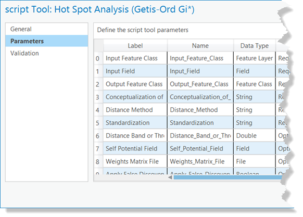
Task: Click the Standardization label cell
Action: coord(135,123)
